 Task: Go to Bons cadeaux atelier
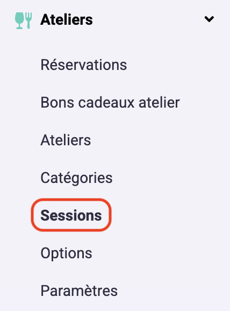(110, 103)
